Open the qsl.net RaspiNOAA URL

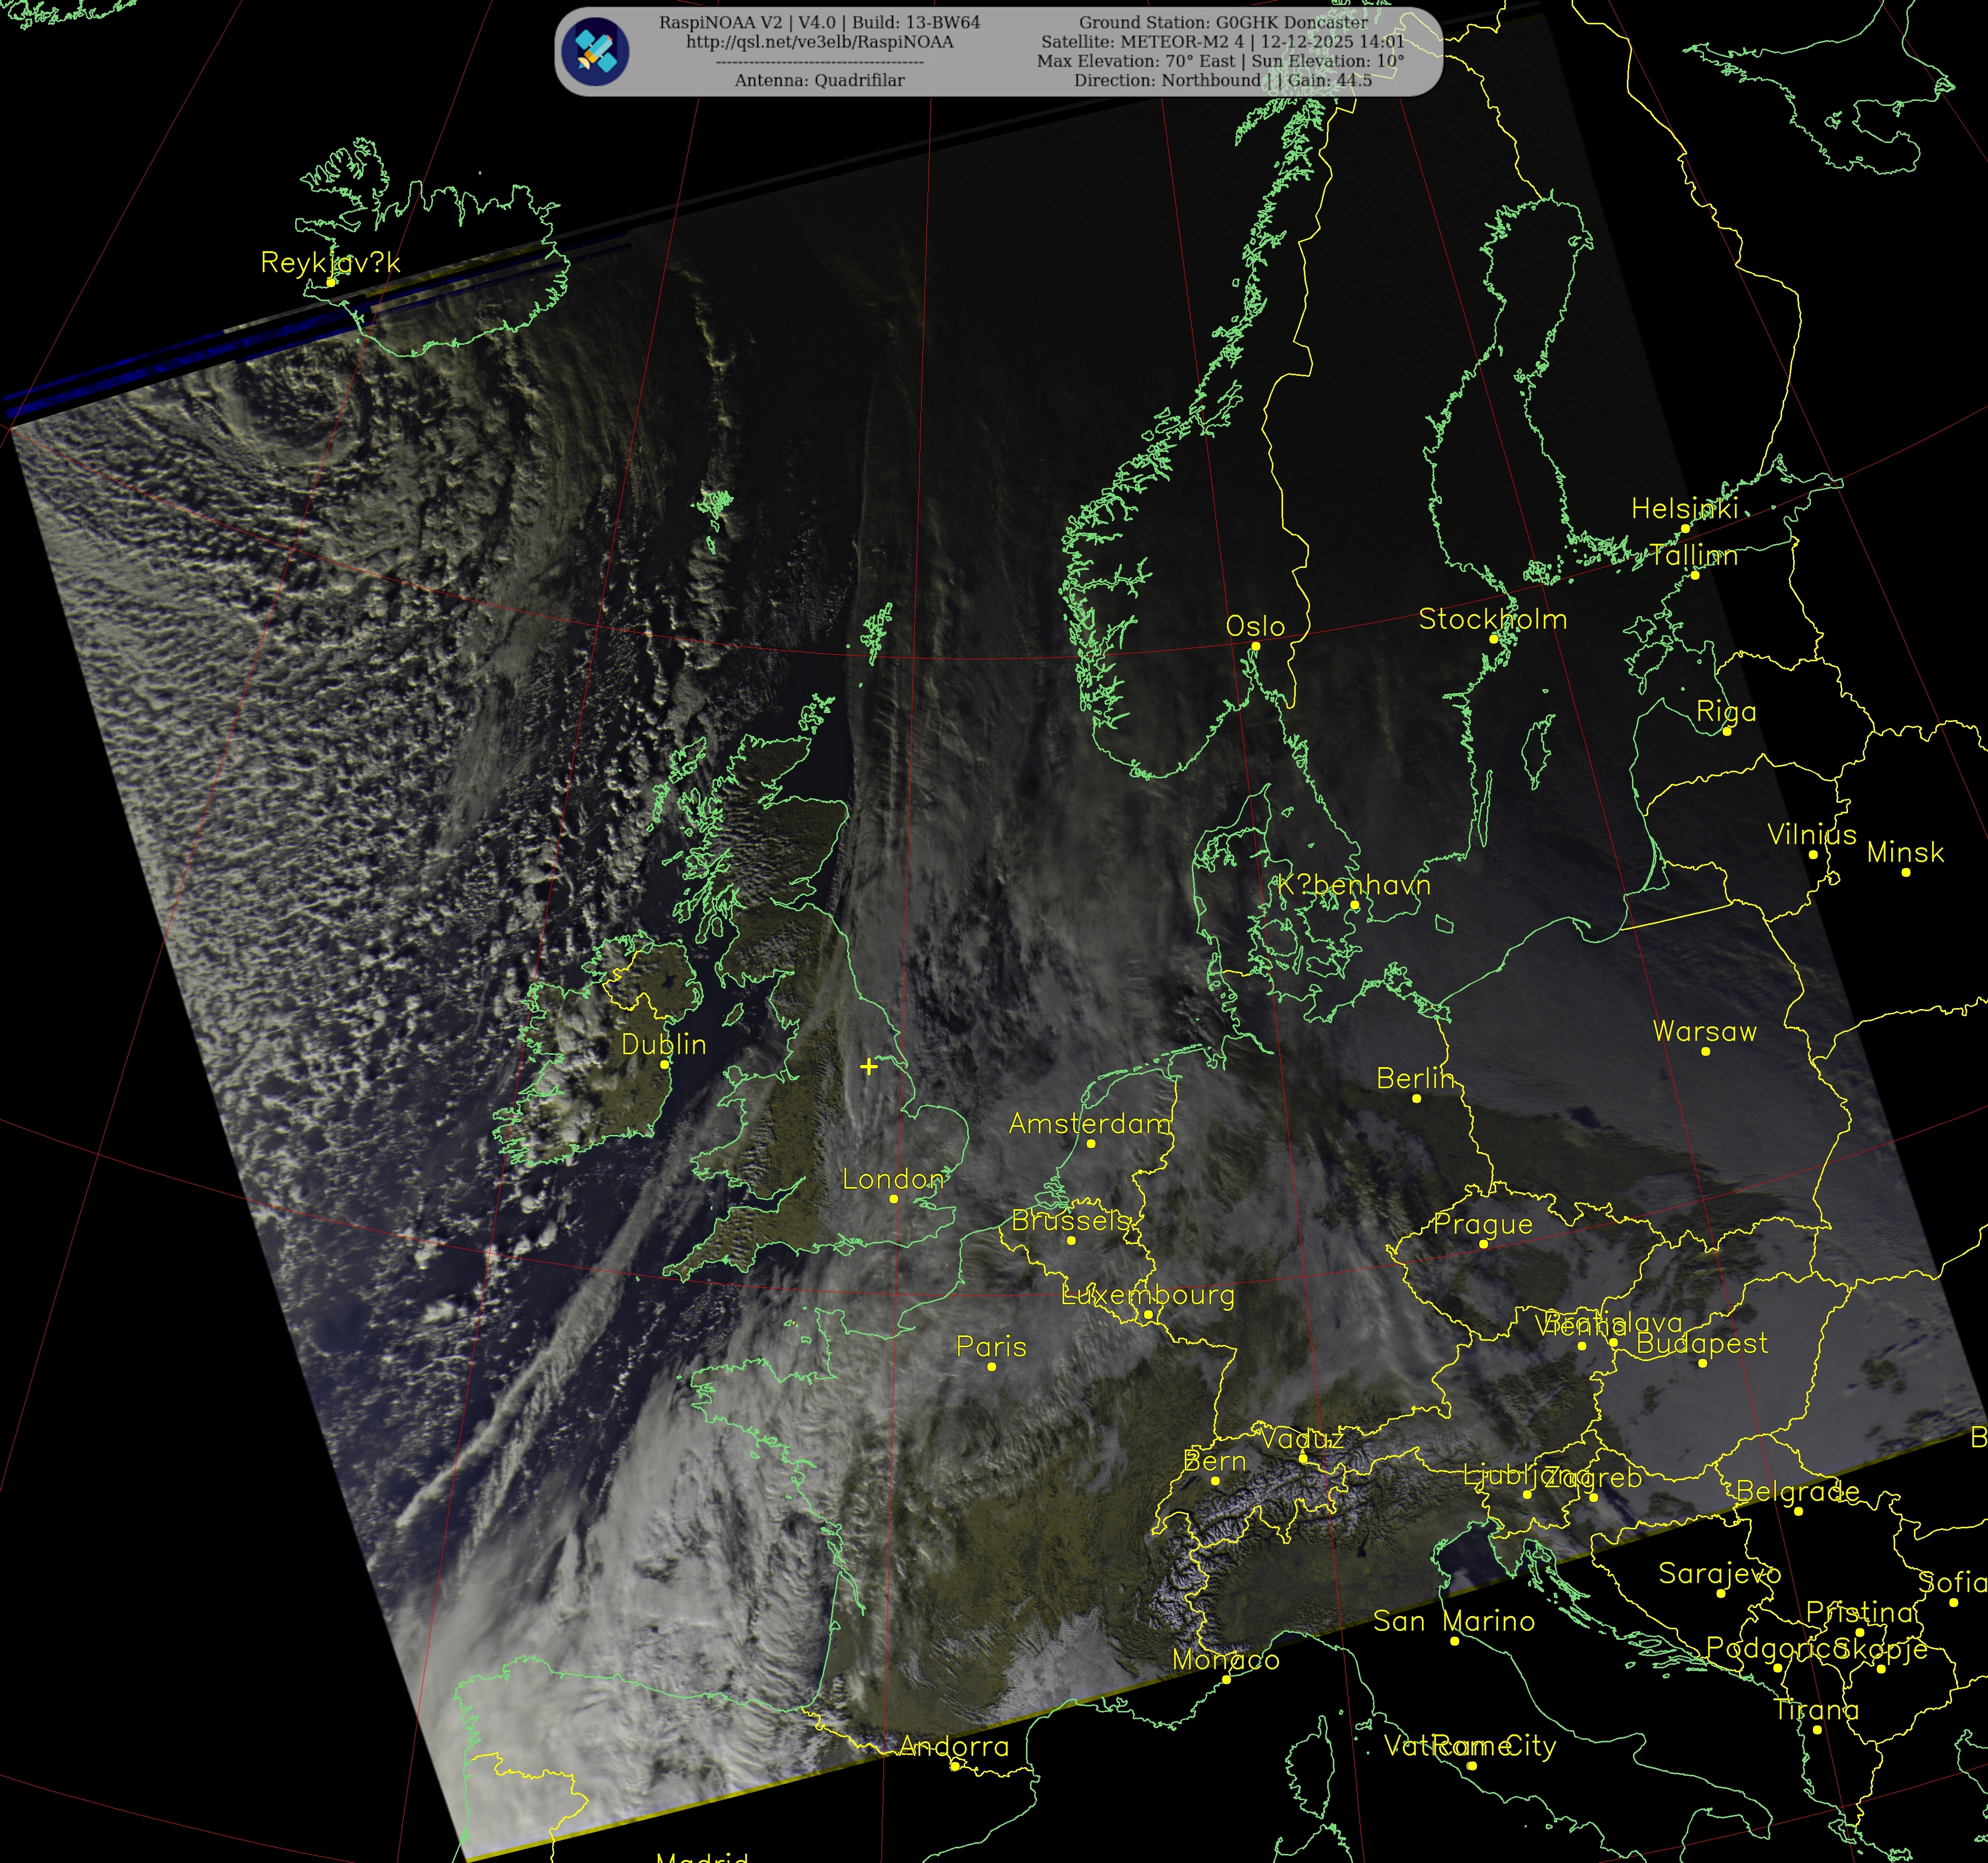[819, 42]
